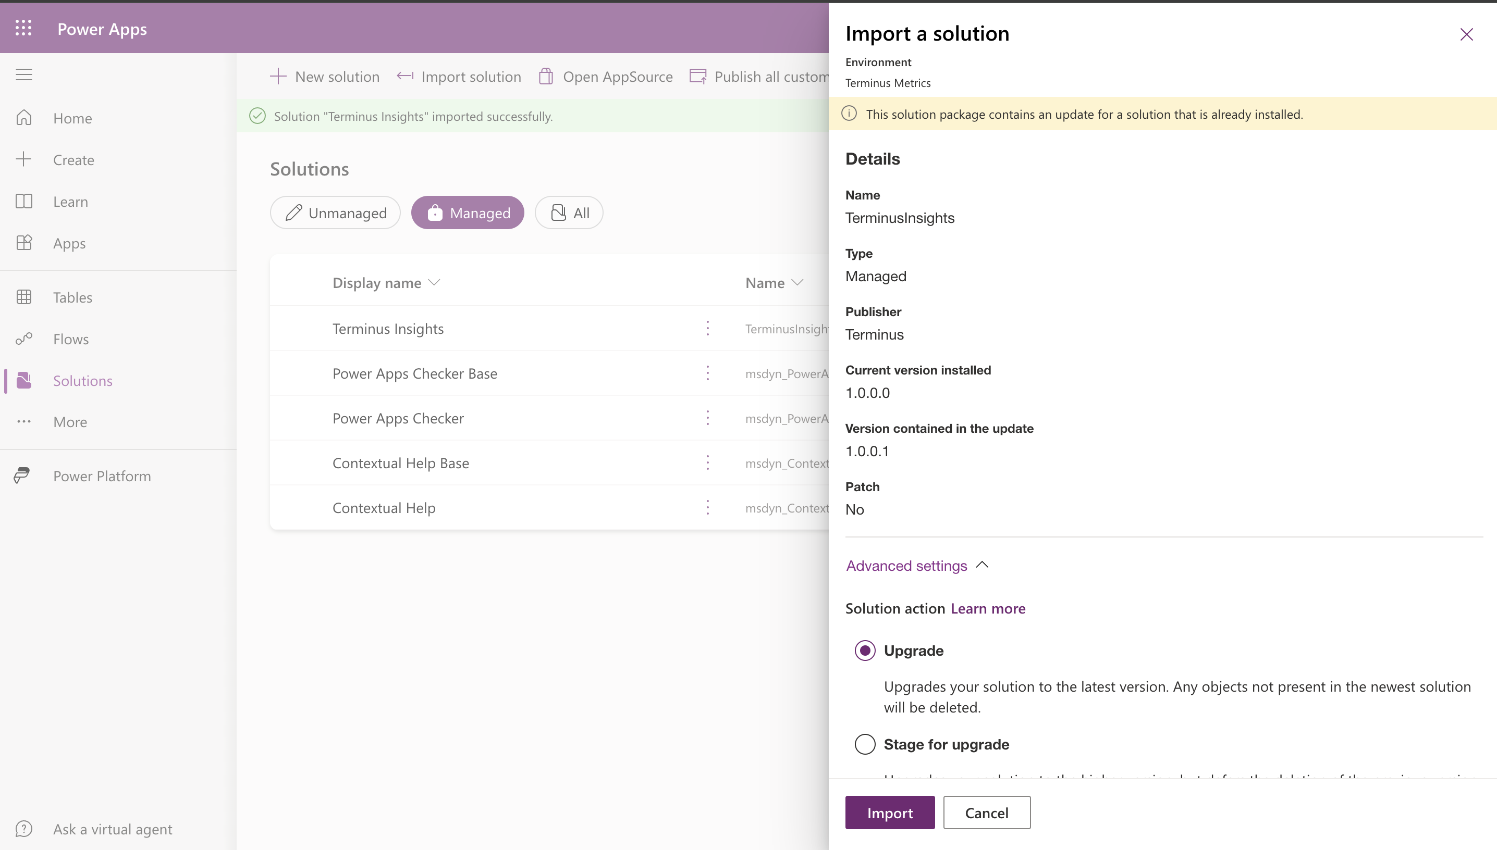Viewport: 1497px width, 850px height.
Task: Click the New solution text in the toolbar
Action: click(x=337, y=77)
